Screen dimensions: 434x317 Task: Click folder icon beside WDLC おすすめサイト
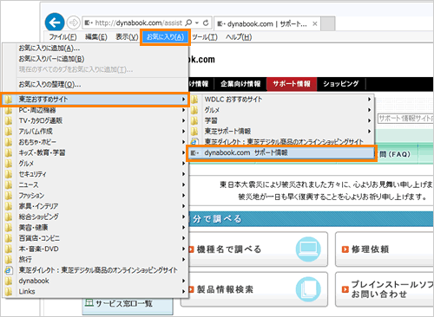[194, 100]
